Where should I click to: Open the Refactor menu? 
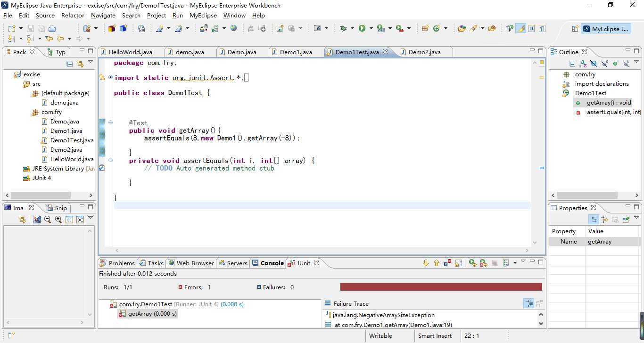point(73,15)
